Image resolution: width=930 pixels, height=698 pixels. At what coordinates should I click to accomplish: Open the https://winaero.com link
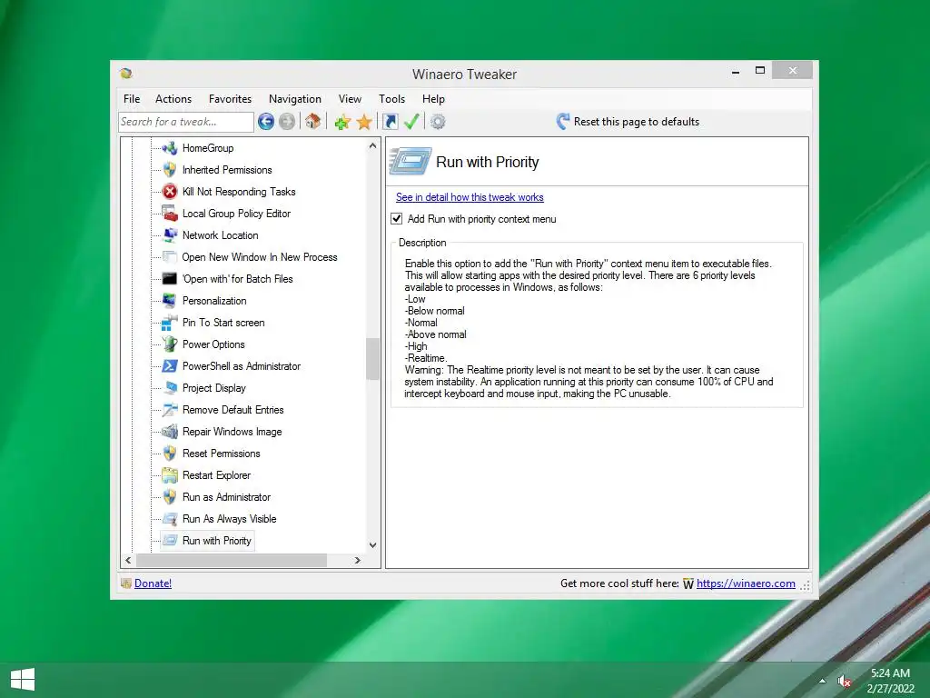(x=746, y=583)
